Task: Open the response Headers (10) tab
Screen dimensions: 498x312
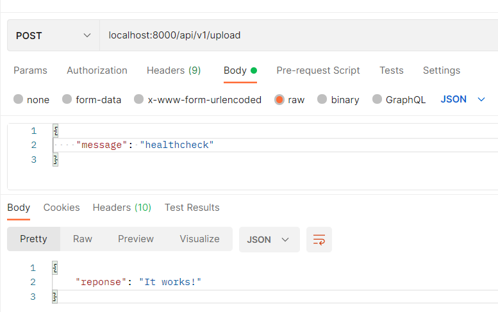Action: pyautogui.click(x=122, y=208)
